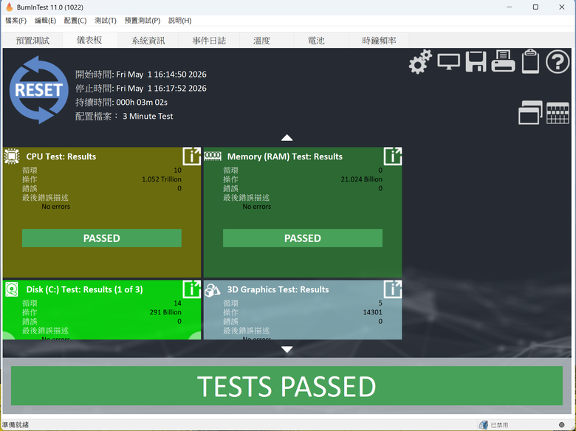576x431 pixels.
Task: Copy results with clipboard icon
Action: 530,61
